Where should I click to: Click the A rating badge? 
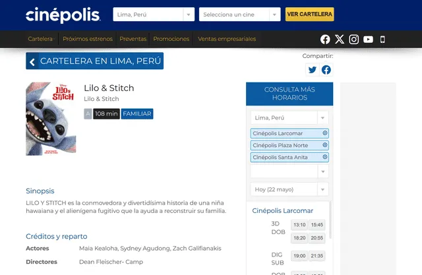click(x=88, y=114)
